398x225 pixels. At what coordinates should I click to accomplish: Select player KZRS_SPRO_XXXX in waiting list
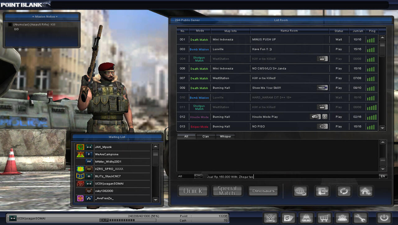113,169
